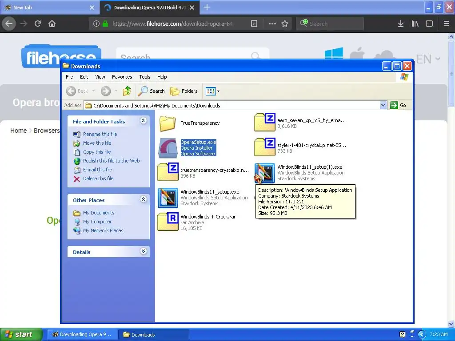
Task: Open page actions three-dot menu
Action: 272,24
